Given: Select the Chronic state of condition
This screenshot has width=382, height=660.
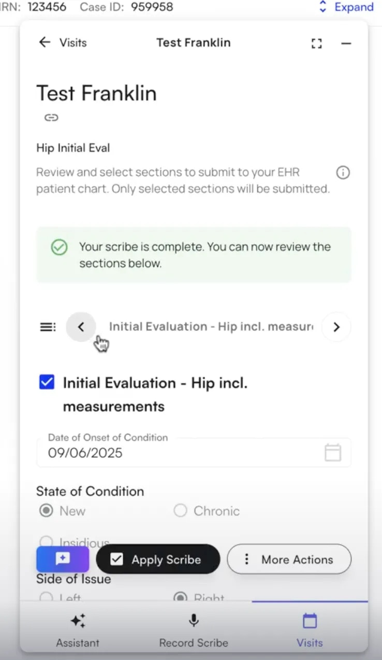Looking at the screenshot, I should click(180, 511).
